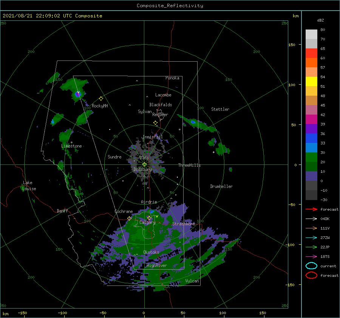Click the Innisfail city label

(153, 137)
